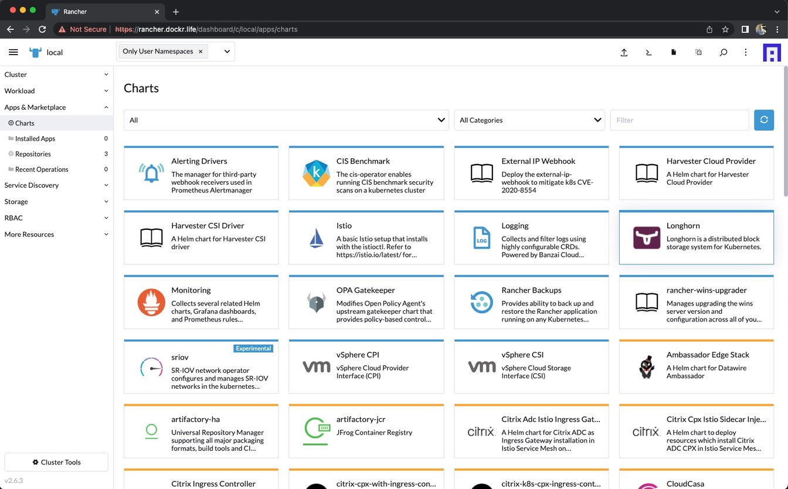The width and height of the screenshot is (788, 489).
Task: Open the All repositories dropdown
Action: click(x=286, y=120)
